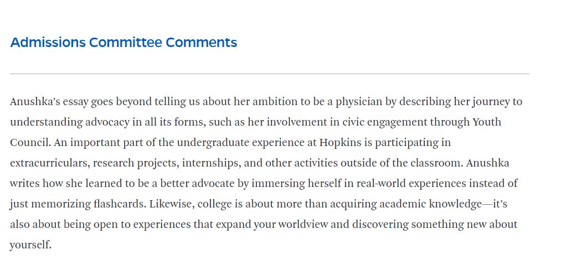Click the word "Likewise" in the paragraph

(170, 204)
